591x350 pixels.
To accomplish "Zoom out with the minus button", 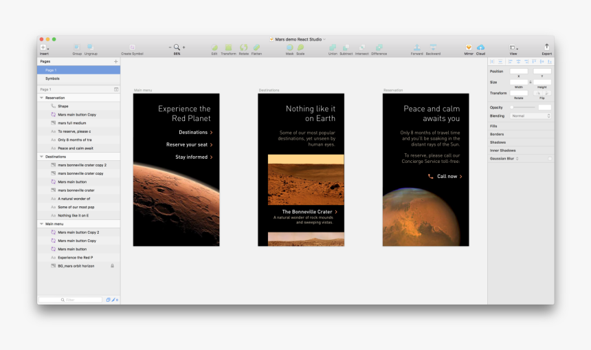I will tap(170, 47).
